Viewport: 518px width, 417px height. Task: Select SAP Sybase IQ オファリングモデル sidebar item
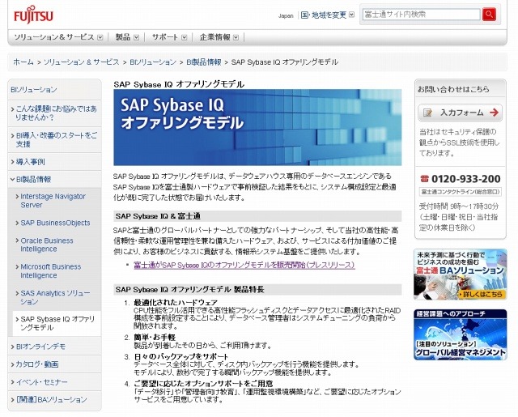[57, 323]
